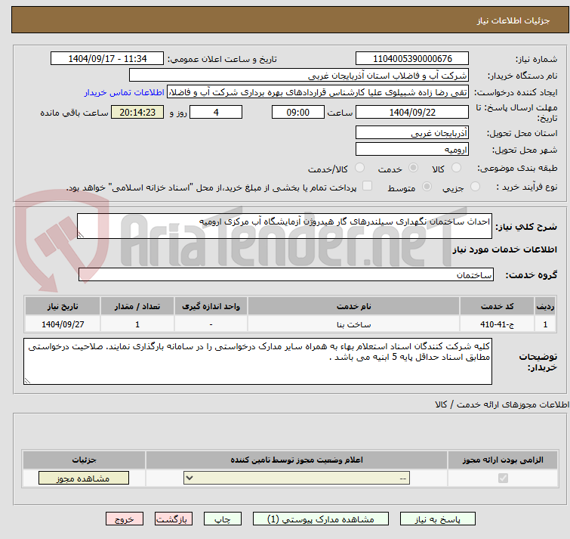The height and width of the screenshot is (539, 570).
Task: Select the کالا radio button
Action: pyautogui.click(x=455, y=168)
